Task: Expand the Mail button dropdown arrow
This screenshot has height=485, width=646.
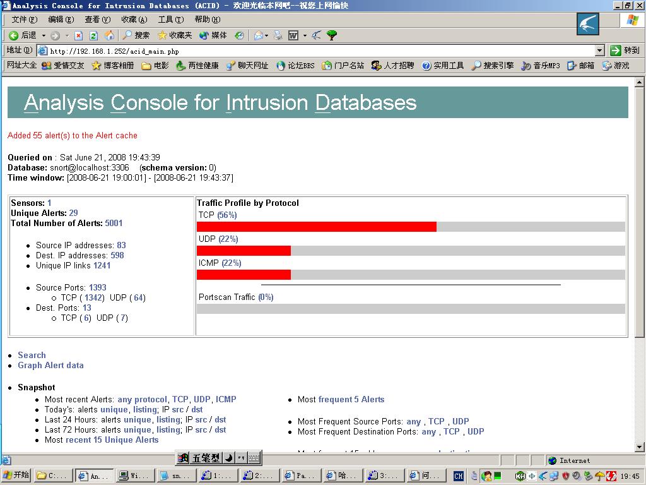Action: (267, 35)
